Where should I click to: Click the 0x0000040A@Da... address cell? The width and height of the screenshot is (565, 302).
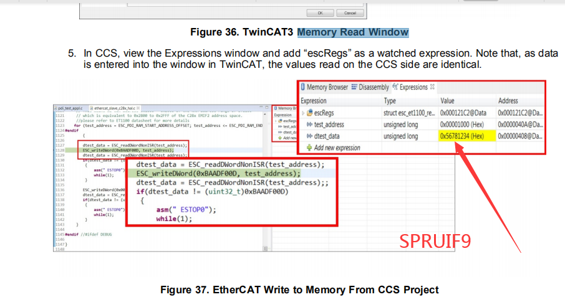click(520, 125)
